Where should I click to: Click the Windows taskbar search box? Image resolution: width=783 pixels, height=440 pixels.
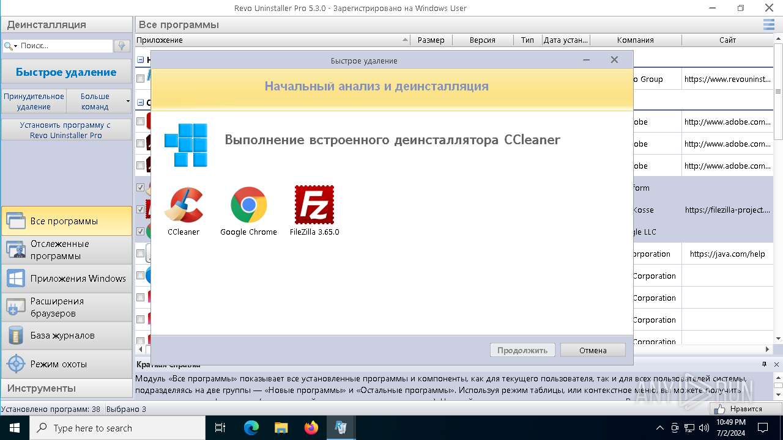(117, 428)
